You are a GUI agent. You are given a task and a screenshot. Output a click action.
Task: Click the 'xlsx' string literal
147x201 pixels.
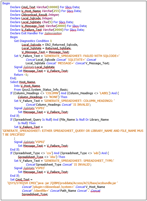tap(53, 157)
